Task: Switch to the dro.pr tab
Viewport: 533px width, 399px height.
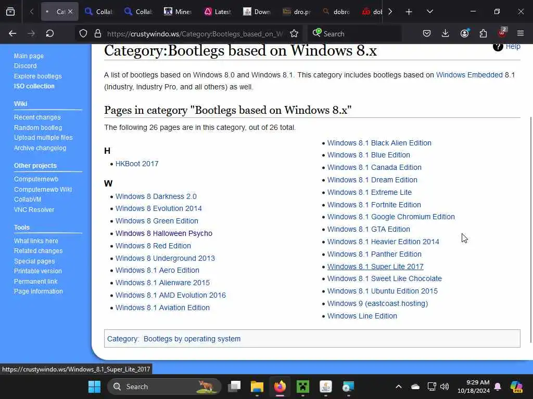Action: 297,12
